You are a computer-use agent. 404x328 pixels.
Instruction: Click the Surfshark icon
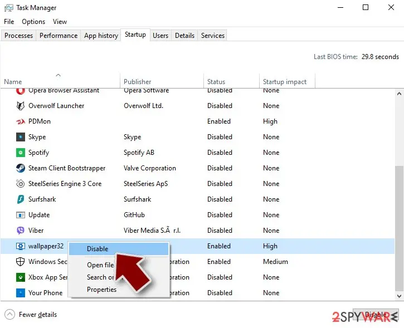coord(21,199)
